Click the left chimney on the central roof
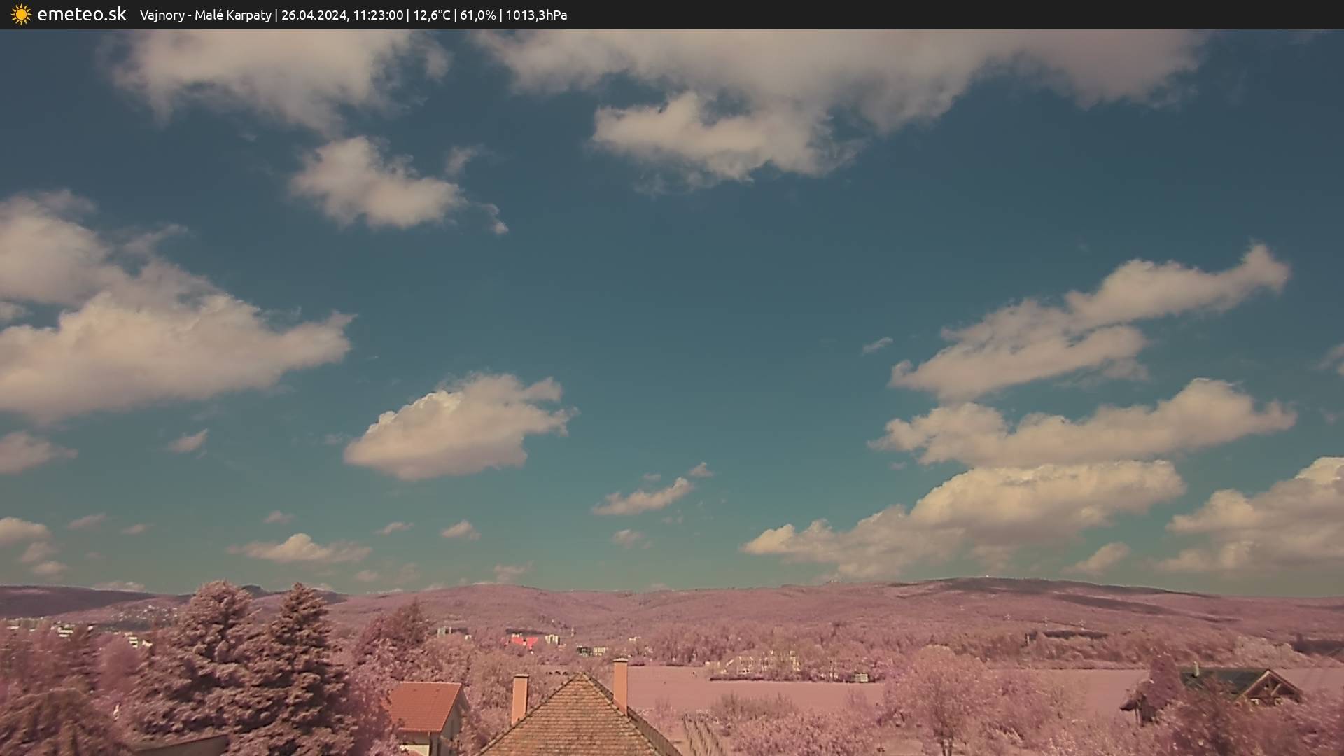1344x756 pixels. [x=519, y=697]
